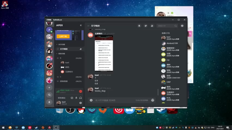Open help via question mark icon
The height and width of the screenshot is (130, 232).
pos(182,26)
